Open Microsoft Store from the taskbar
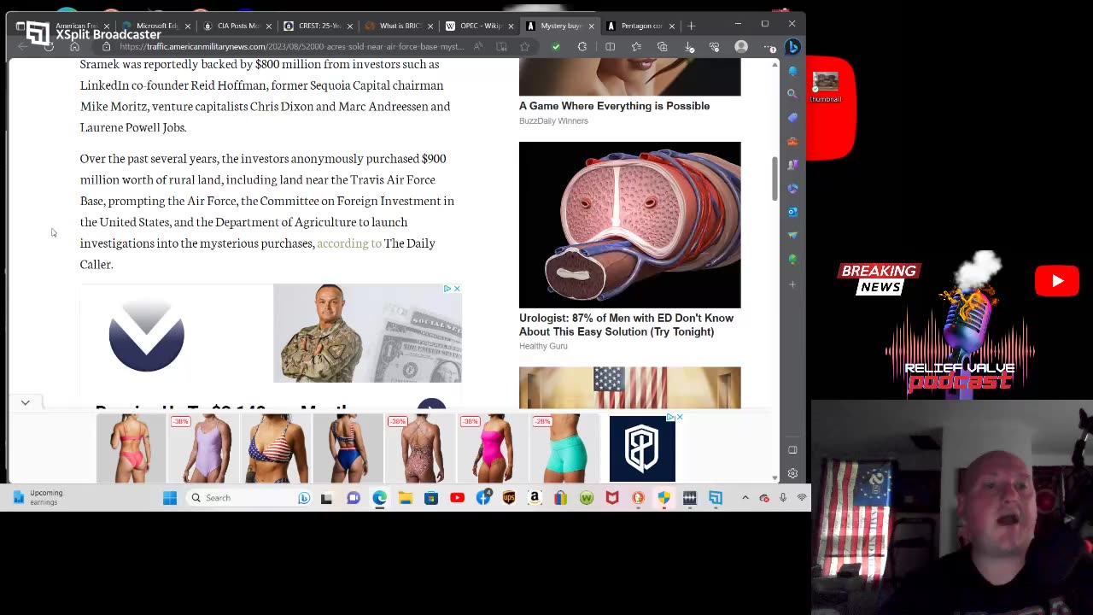 point(431,498)
